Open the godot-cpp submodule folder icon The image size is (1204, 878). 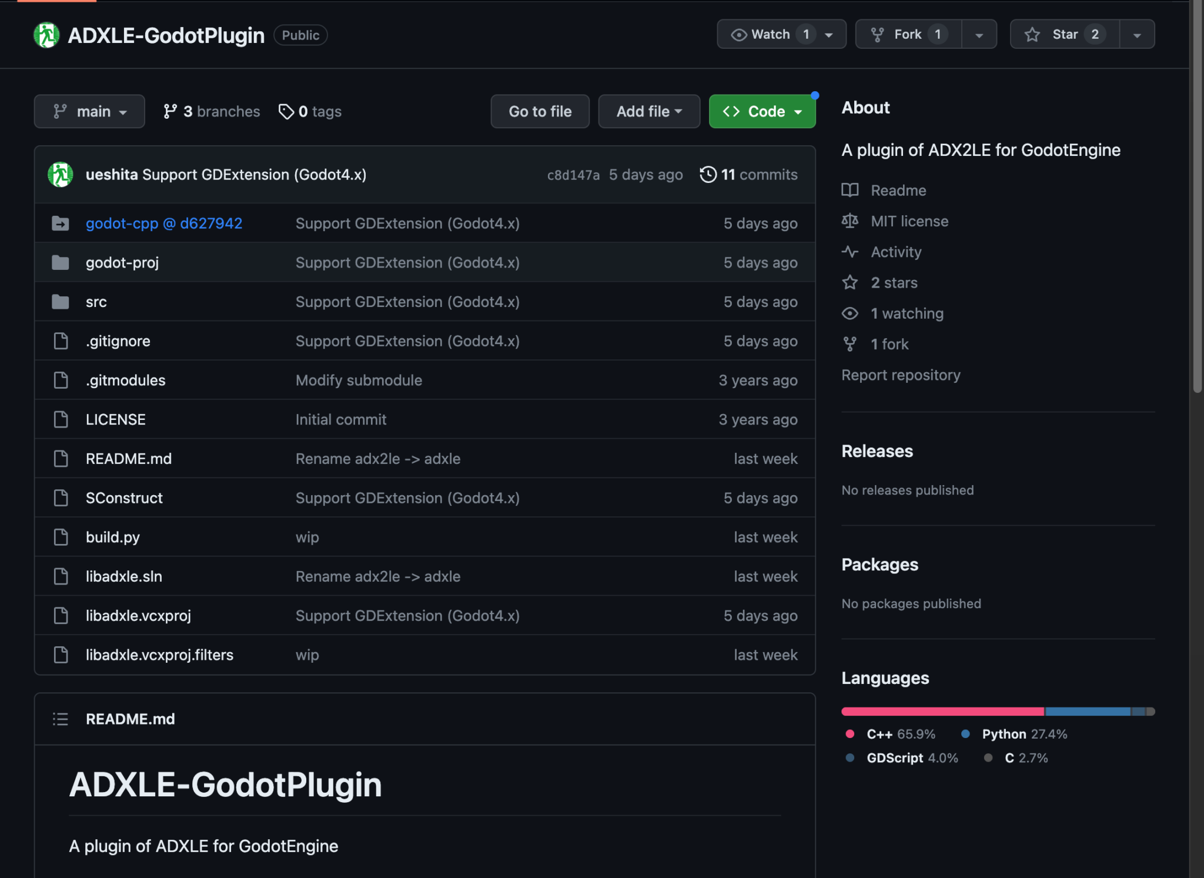click(61, 223)
